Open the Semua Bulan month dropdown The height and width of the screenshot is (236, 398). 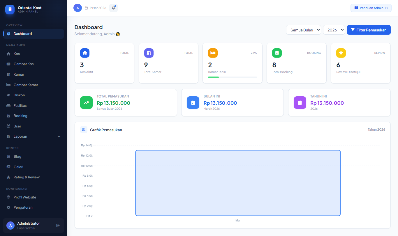(x=303, y=30)
